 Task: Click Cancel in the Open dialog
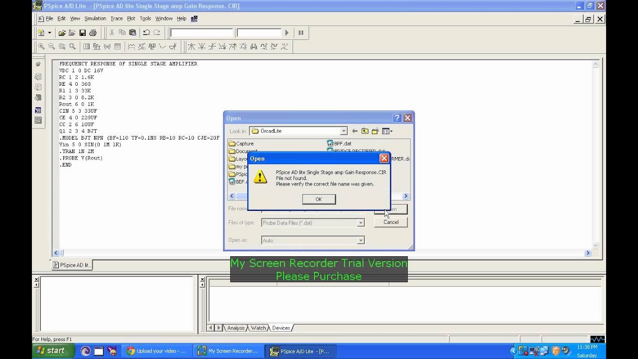[x=391, y=222]
